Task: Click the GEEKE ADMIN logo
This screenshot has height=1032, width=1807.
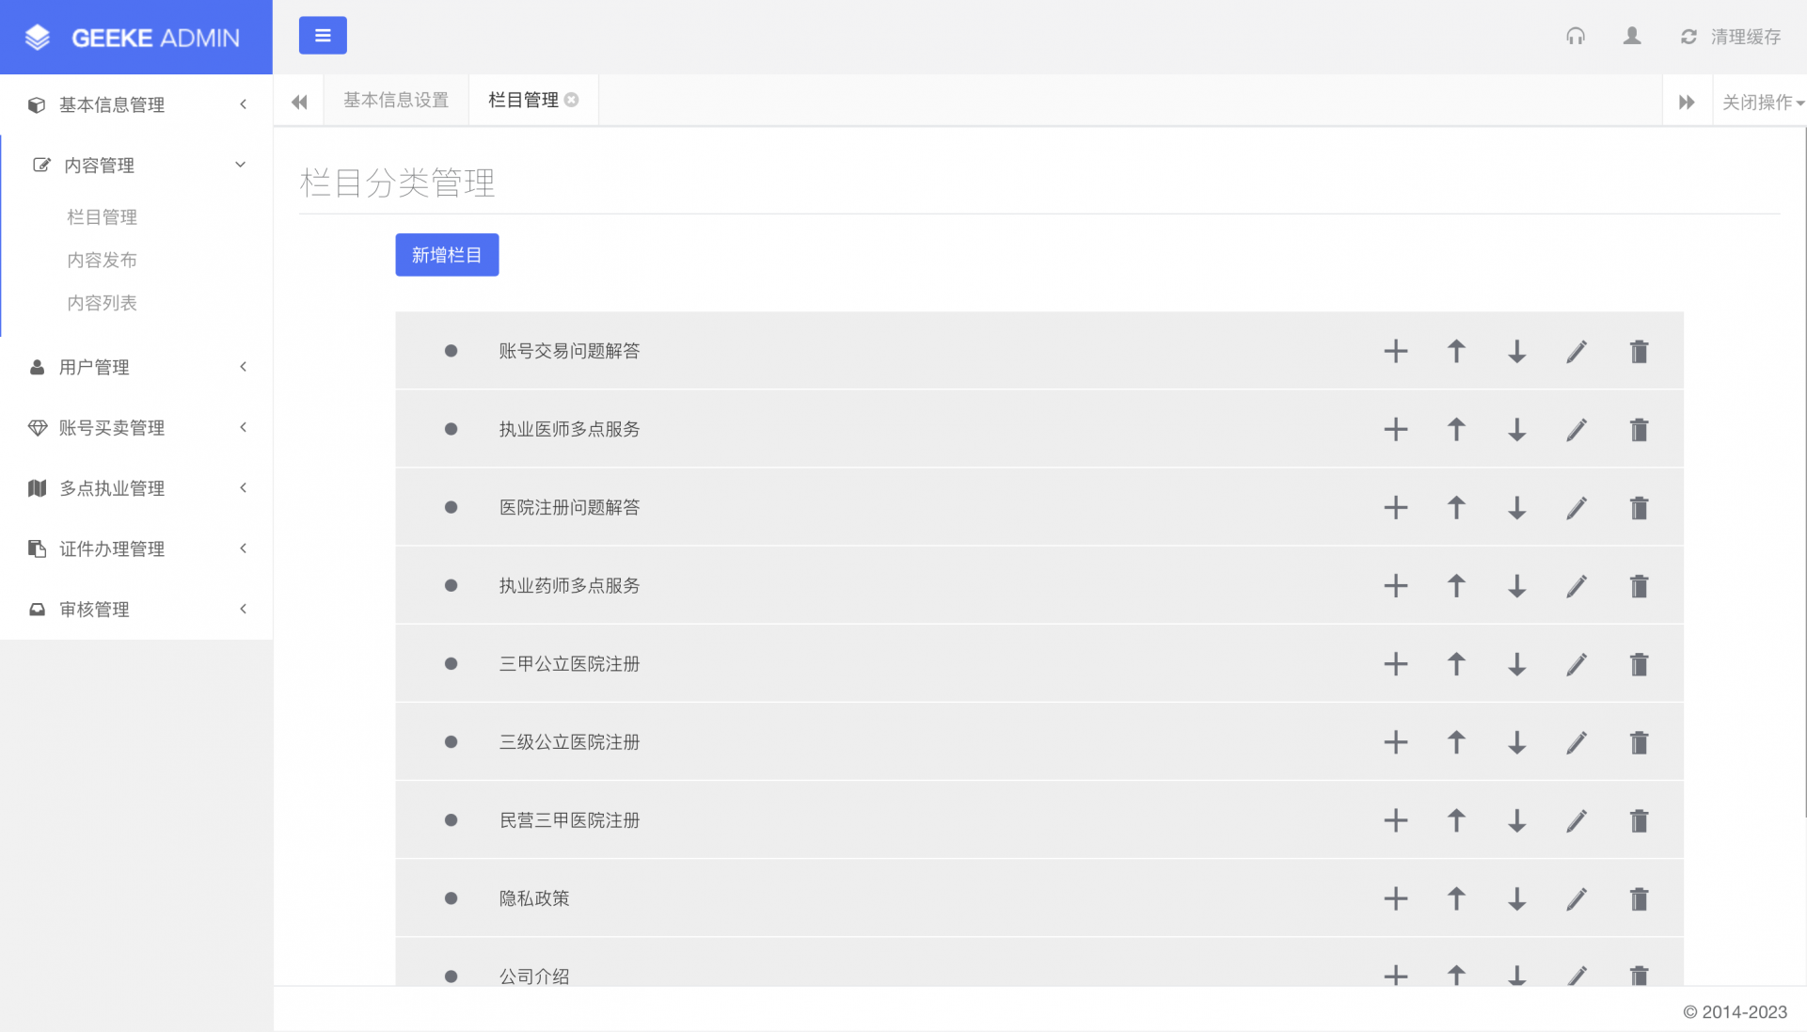Action: [136, 38]
